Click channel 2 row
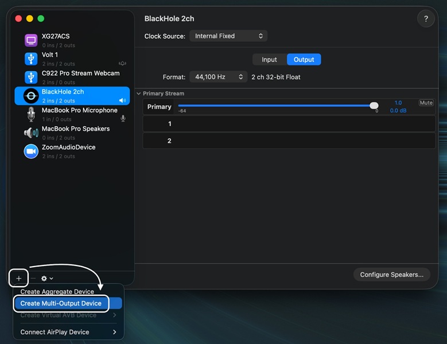 (x=289, y=140)
